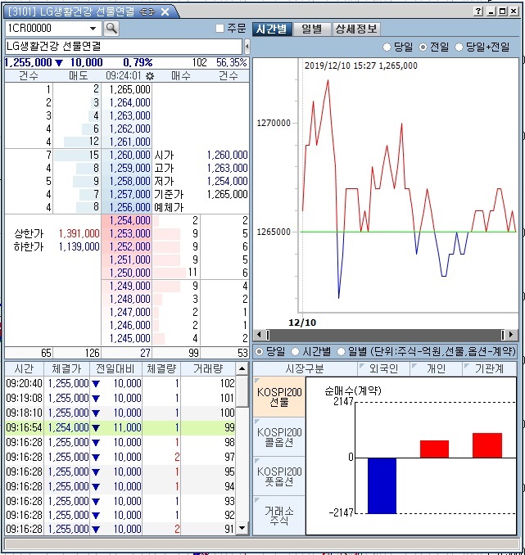Choose the 시간별 radio in the lower panel

(296, 351)
